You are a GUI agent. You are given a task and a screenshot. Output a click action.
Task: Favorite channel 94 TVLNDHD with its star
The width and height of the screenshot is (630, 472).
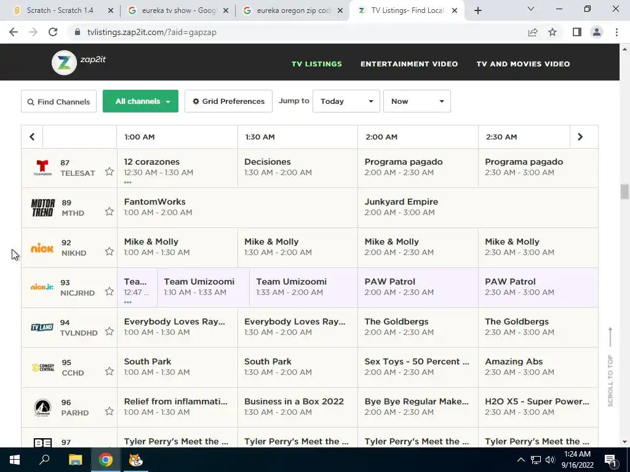pyautogui.click(x=110, y=331)
